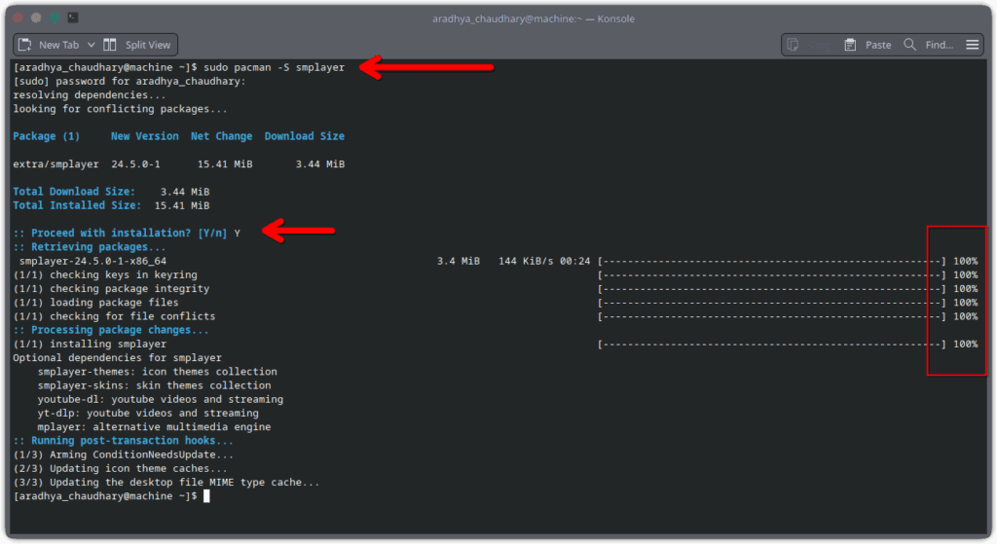Maximize the Konsole window
This screenshot has height=544, width=997.
point(55,18)
